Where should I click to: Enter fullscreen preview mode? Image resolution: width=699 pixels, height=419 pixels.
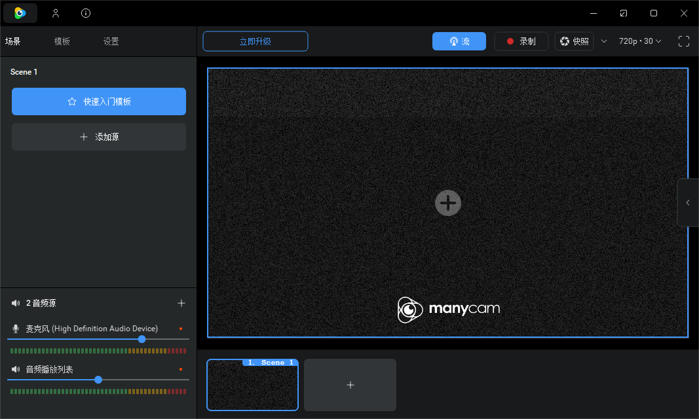pyautogui.click(x=684, y=41)
